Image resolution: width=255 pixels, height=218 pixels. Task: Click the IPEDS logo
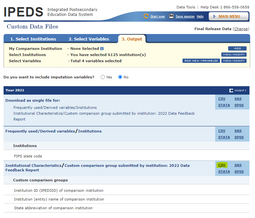coord(23,12)
